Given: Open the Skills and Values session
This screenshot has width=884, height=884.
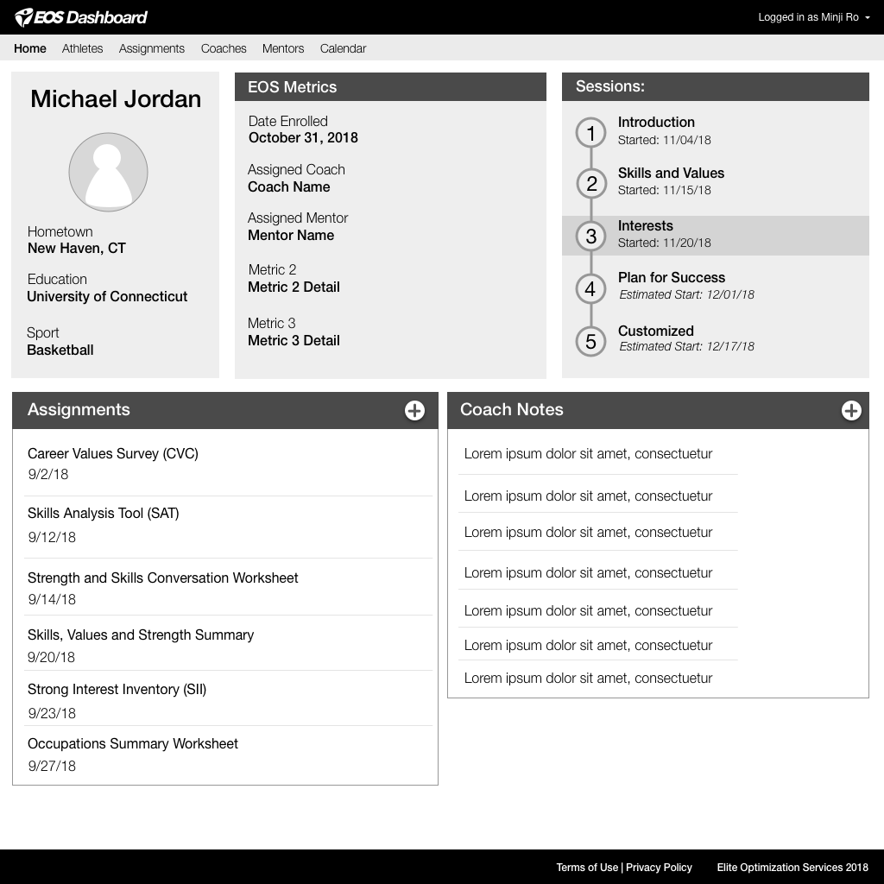Looking at the screenshot, I should point(671,173).
